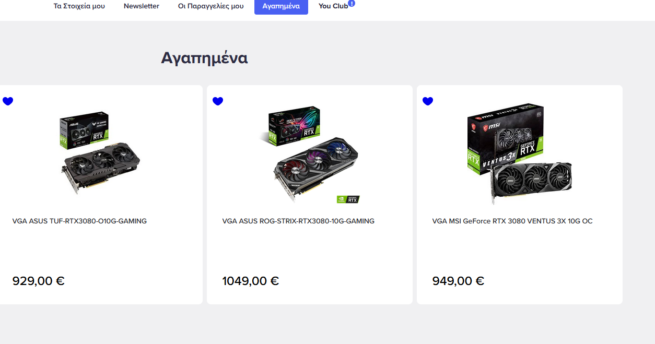View ASUS ROG-STRIX RTX3080 product image
Viewport: 655px width, 344px height.
310,155
